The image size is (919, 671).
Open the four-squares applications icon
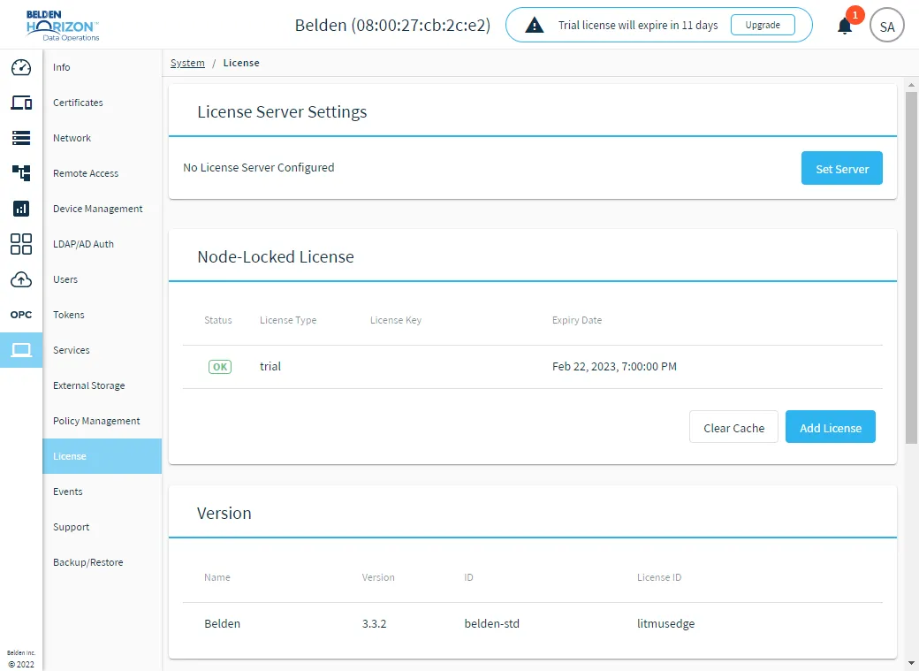tap(21, 244)
